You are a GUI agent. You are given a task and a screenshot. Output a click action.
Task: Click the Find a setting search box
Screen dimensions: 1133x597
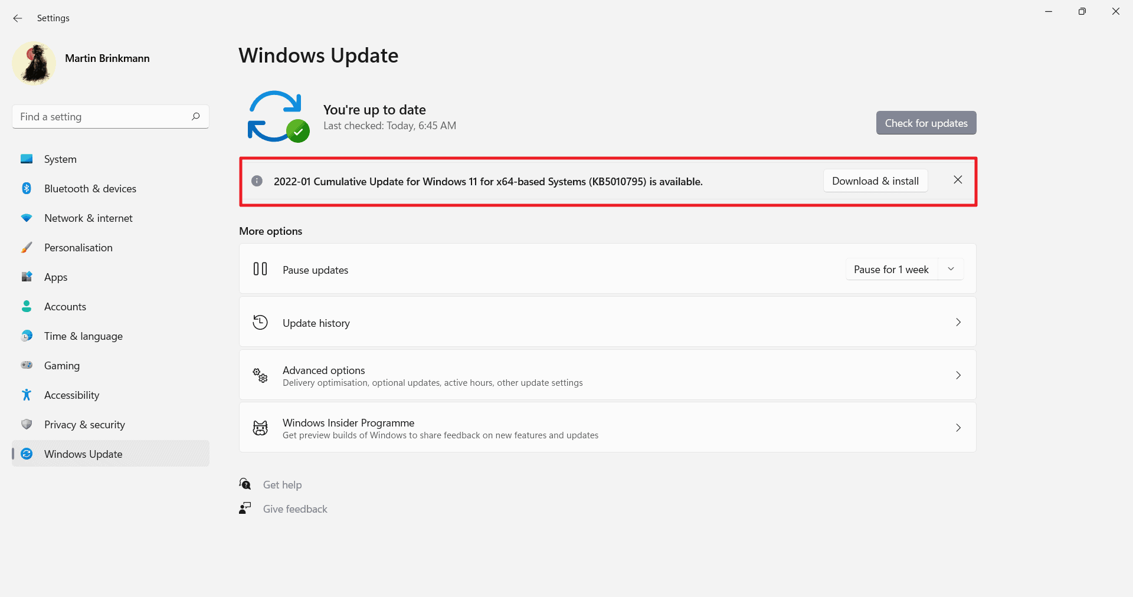click(110, 116)
